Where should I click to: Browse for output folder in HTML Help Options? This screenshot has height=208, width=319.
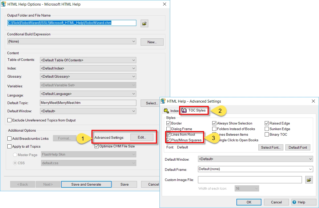[x=144, y=23]
